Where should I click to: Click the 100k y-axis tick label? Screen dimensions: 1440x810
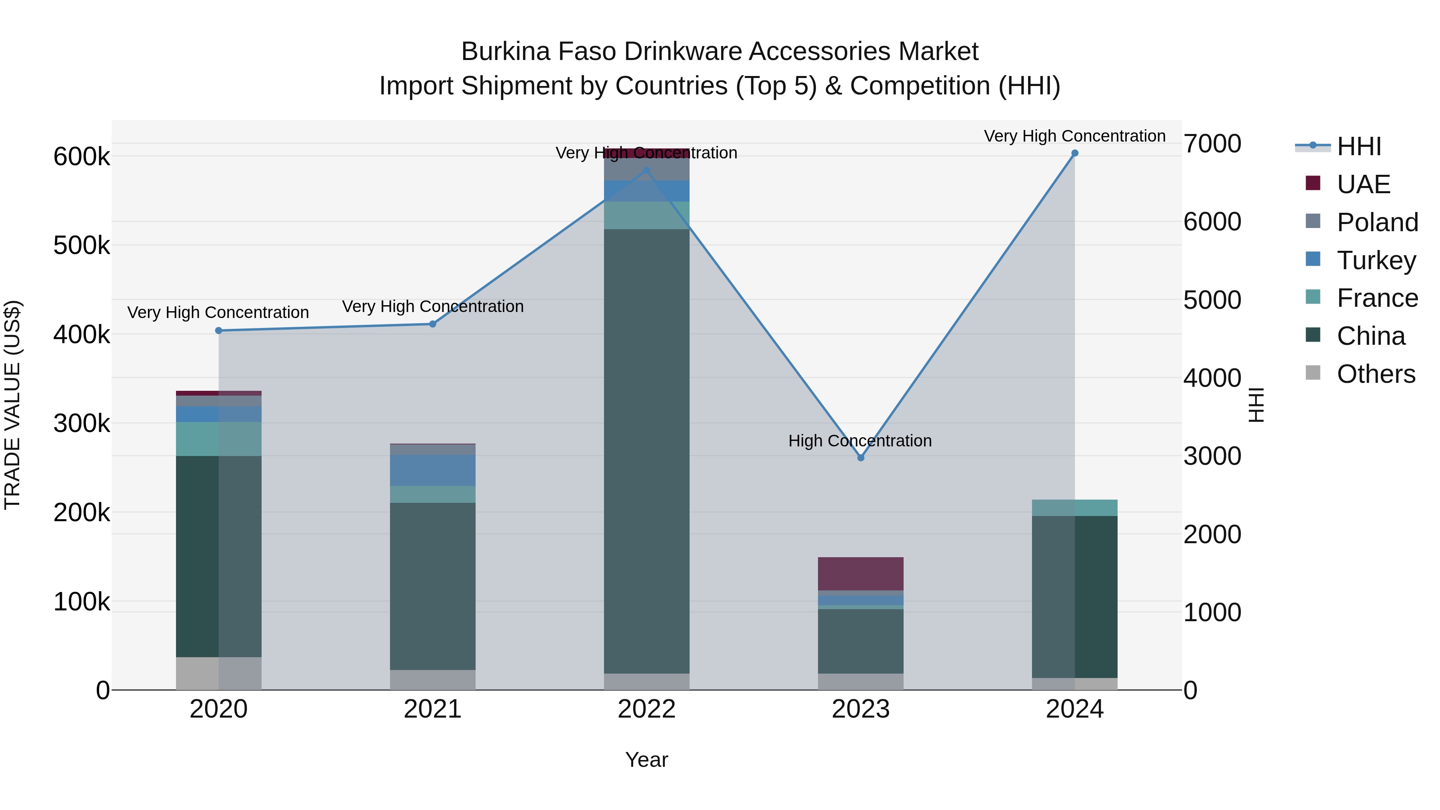coord(82,602)
